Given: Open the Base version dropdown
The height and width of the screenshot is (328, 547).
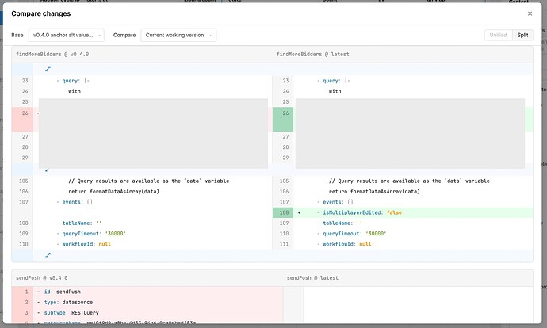Looking at the screenshot, I should click(67, 36).
